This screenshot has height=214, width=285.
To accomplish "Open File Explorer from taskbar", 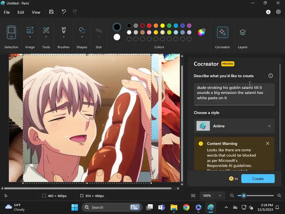I will pos(174,207).
